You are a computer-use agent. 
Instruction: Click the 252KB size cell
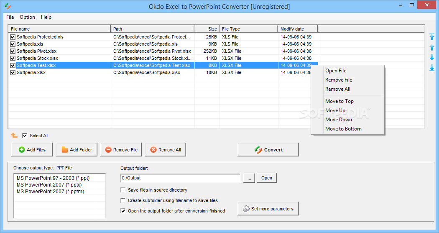tap(210, 51)
